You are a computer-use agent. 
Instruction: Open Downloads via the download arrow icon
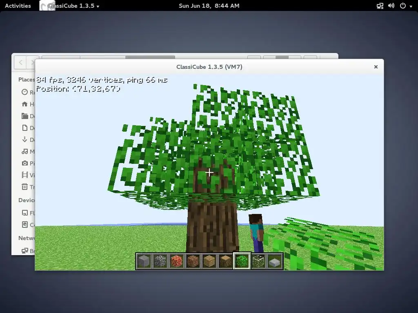25,139
